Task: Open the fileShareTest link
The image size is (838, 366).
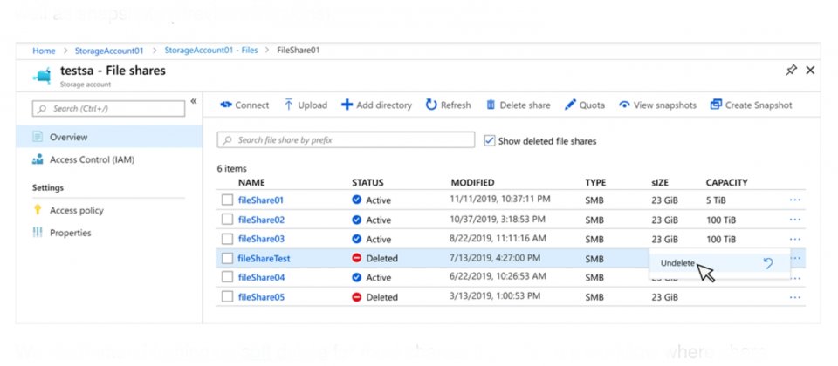Action: (264, 258)
